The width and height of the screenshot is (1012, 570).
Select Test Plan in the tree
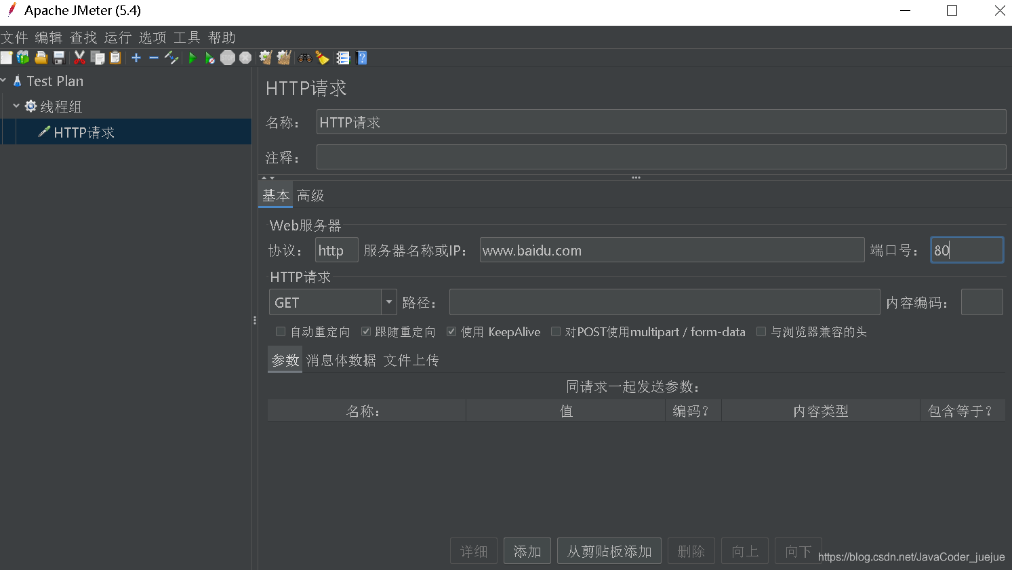[x=55, y=81]
